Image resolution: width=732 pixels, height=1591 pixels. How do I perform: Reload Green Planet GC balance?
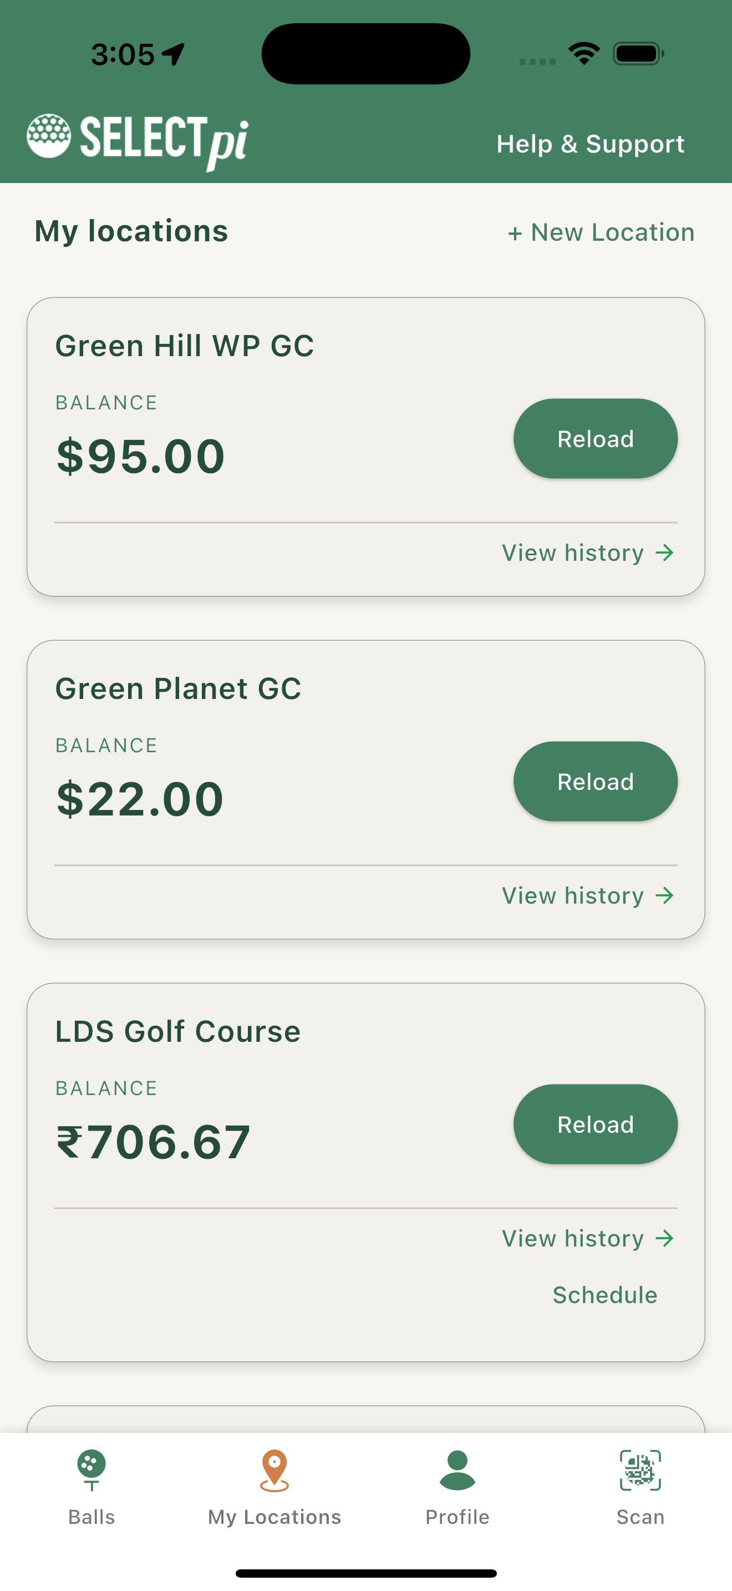(595, 781)
